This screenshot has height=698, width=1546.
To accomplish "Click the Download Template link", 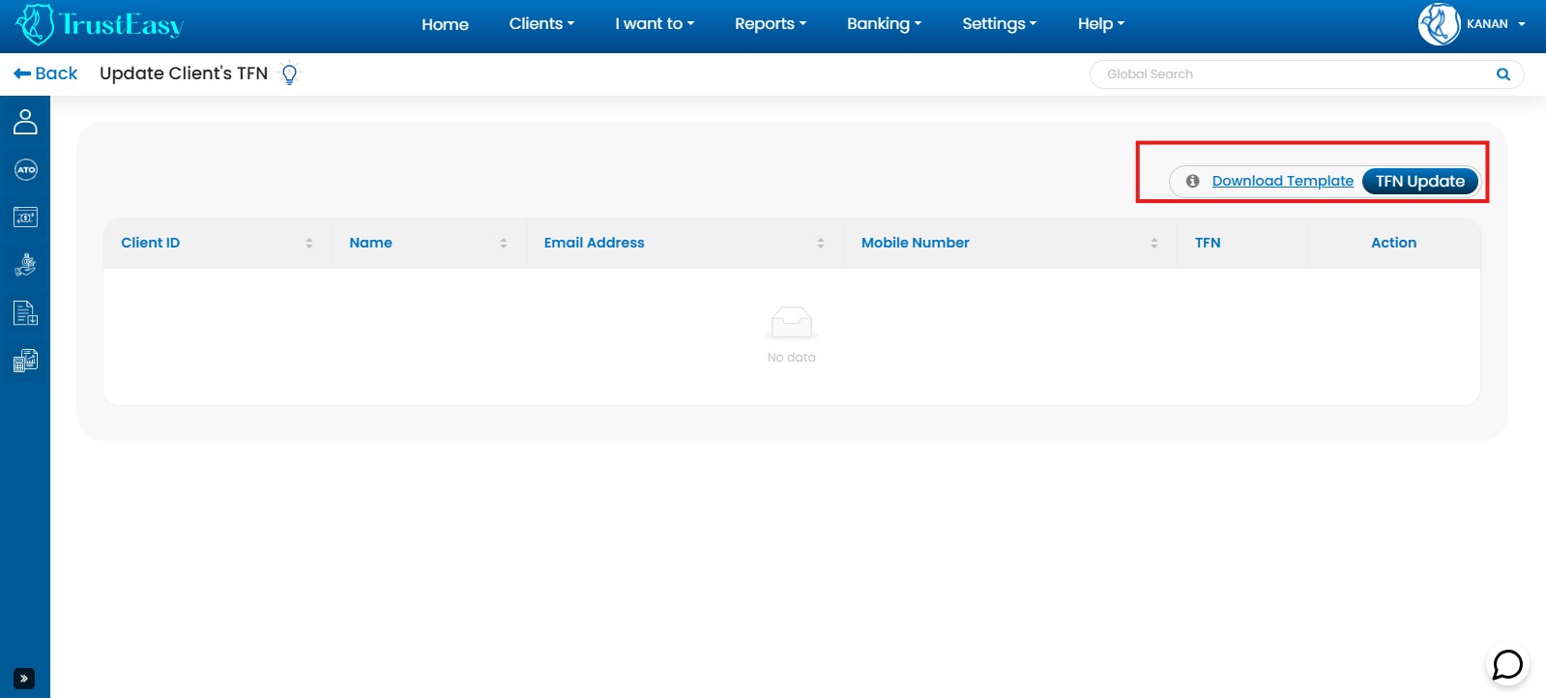I will tap(1282, 181).
